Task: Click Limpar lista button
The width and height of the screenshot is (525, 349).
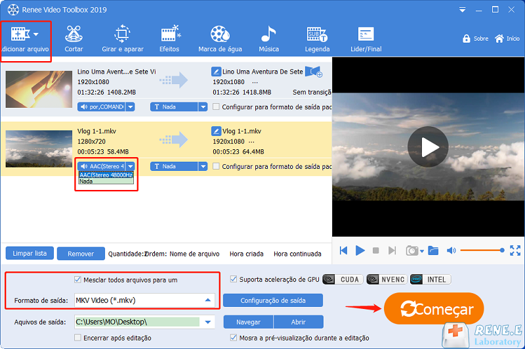Action: click(30, 254)
